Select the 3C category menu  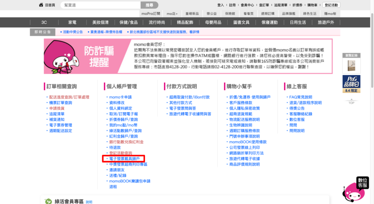[x=44, y=22]
